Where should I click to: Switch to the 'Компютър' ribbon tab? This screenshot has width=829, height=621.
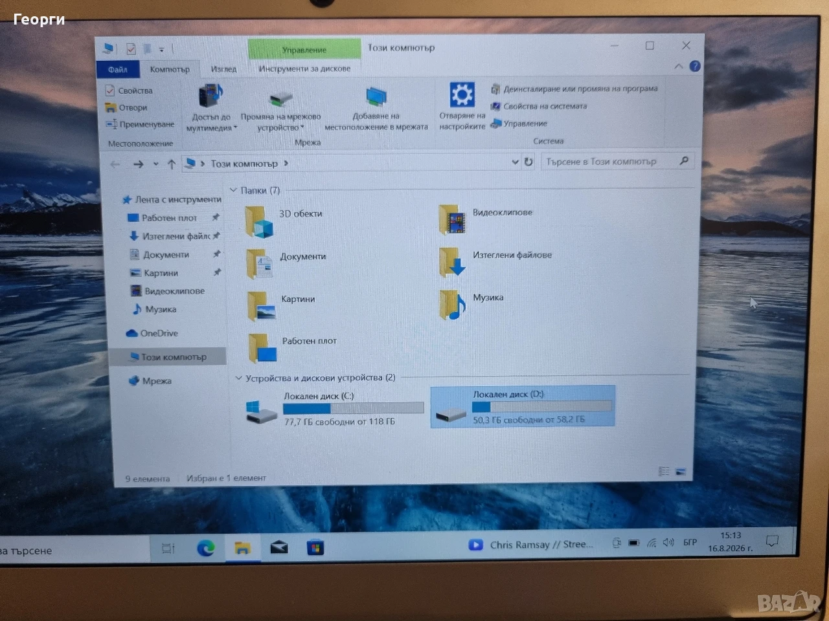point(170,69)
